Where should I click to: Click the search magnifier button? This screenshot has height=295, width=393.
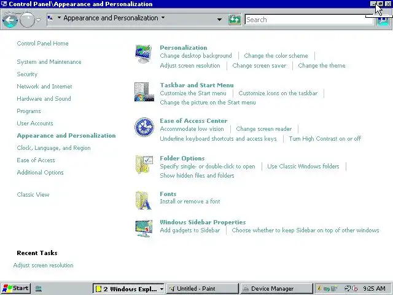coord(383,20)
